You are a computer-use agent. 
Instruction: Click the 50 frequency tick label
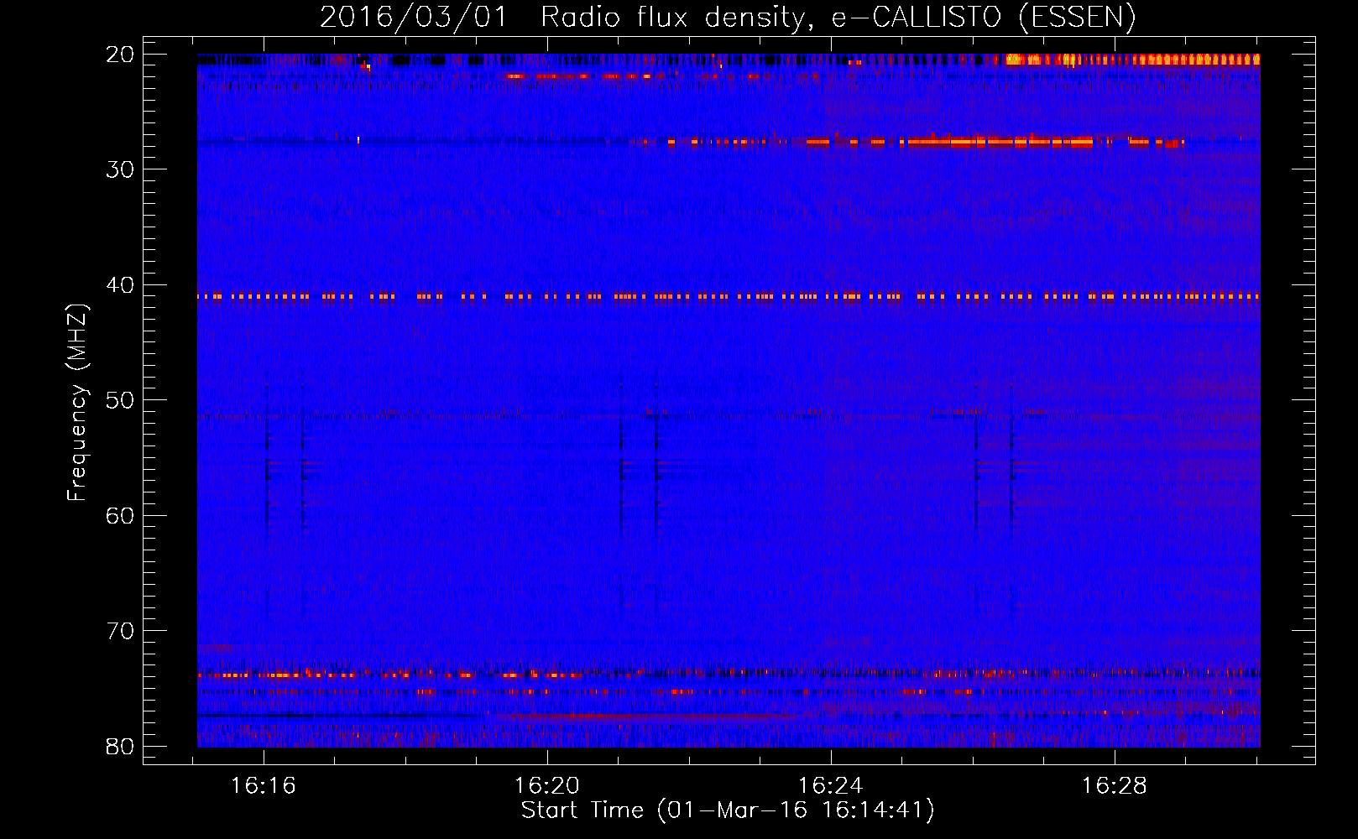pos(120,400)
